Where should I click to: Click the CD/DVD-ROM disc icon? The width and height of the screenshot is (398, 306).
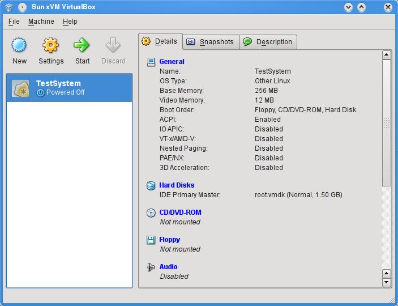pyautogui.click(x=151, y=212)
